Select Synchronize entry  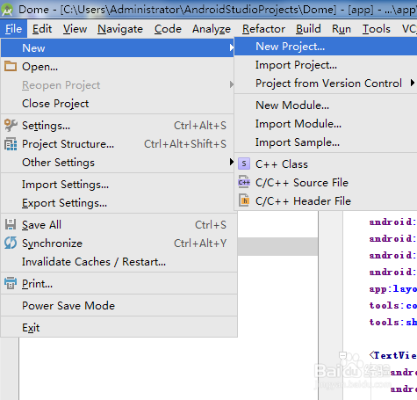pos(118,244)
